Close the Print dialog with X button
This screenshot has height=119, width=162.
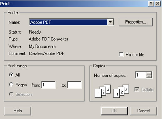[x=158, y=4]
